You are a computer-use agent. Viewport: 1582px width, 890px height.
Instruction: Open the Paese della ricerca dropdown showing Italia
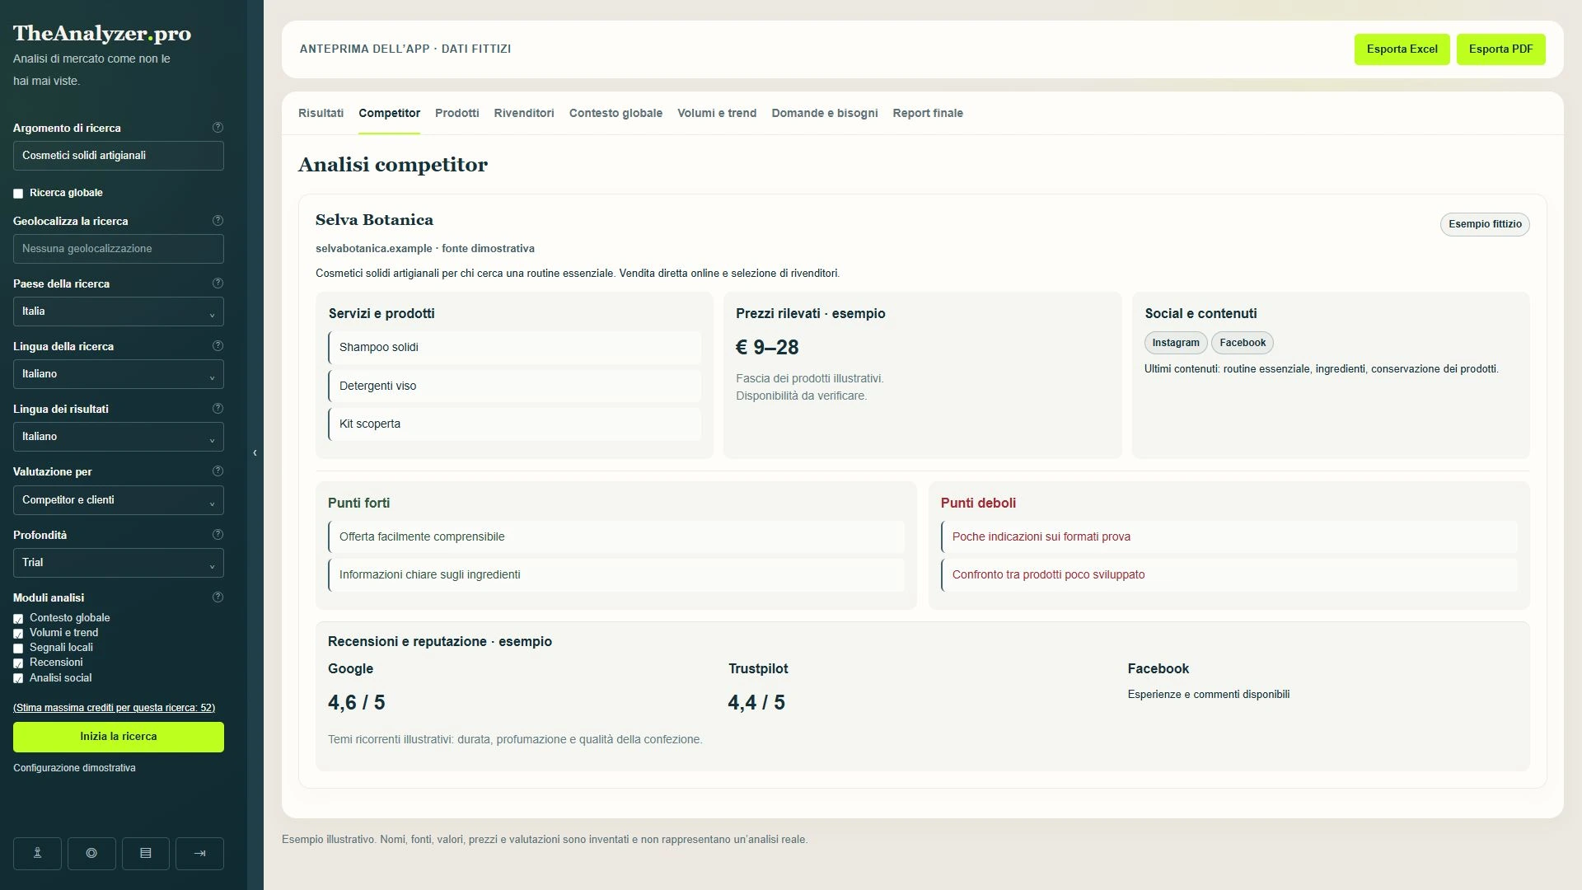119,311
